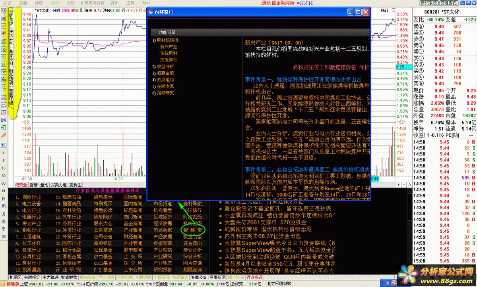Select the 竞价图 chart tab

click(75, 185)
